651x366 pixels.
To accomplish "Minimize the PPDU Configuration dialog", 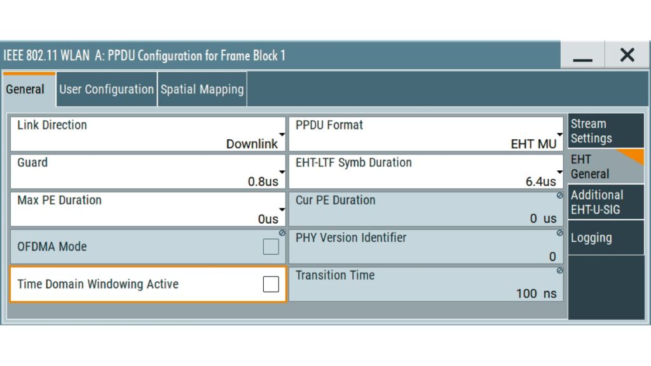I will pos(582,56).
